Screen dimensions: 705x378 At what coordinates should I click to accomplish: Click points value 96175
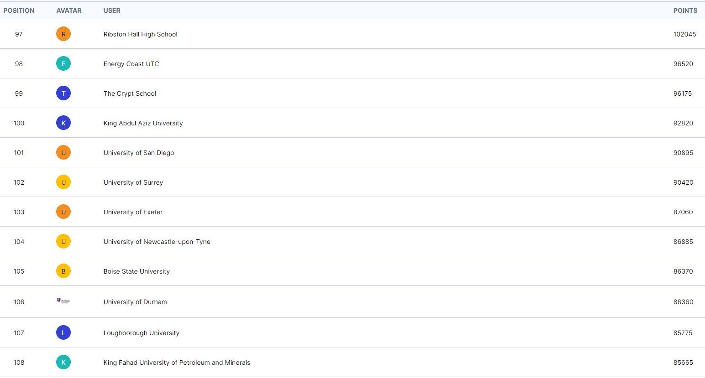(x=683, y=93)
